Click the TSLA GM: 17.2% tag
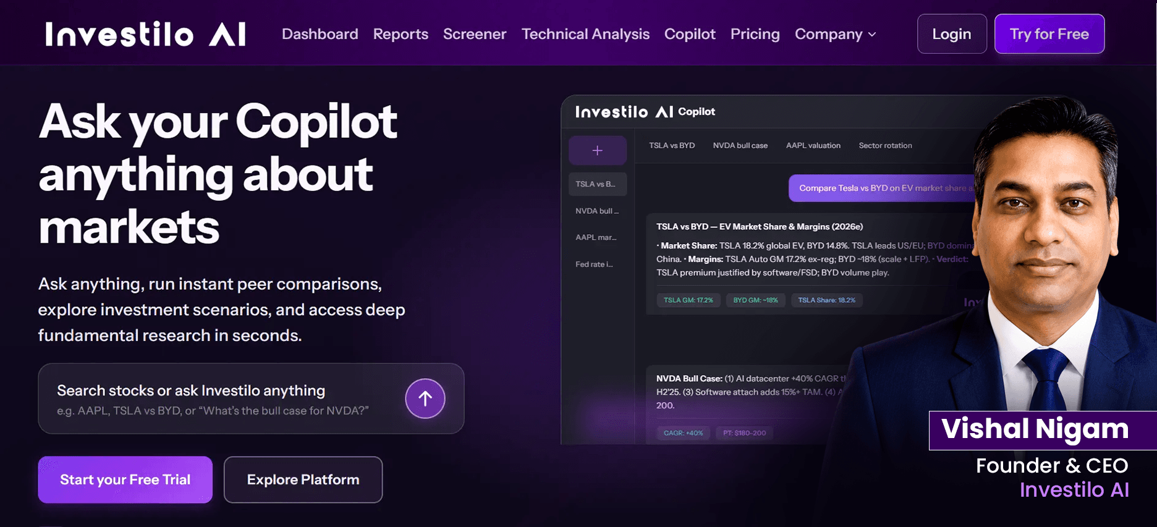 pyautogui.click(x=689, y=300)
